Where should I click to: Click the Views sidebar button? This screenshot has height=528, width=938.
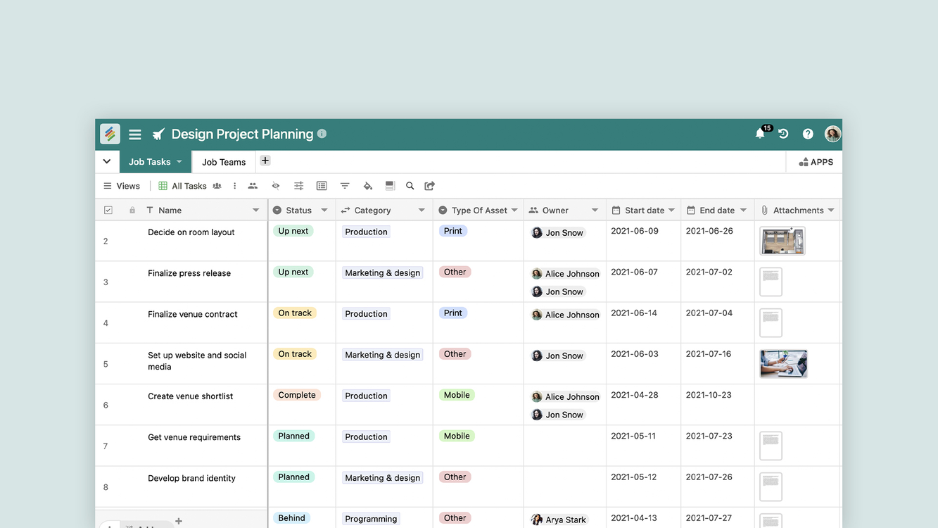pos(122,186)
